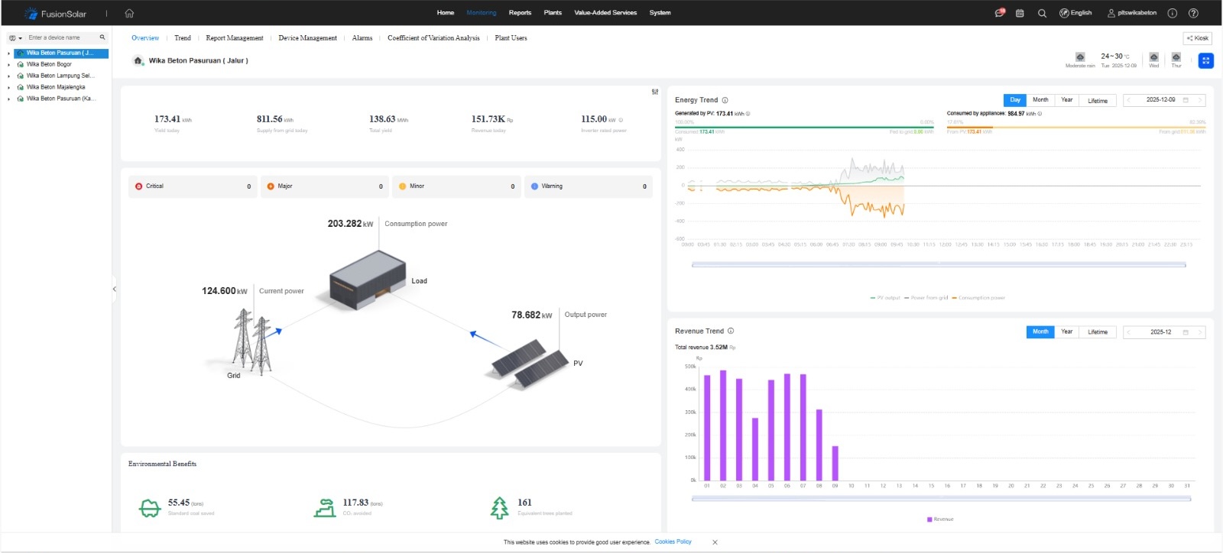Toggle Consumption power series in chart legend
This screenshot has height=553, width=1223.
978,298
